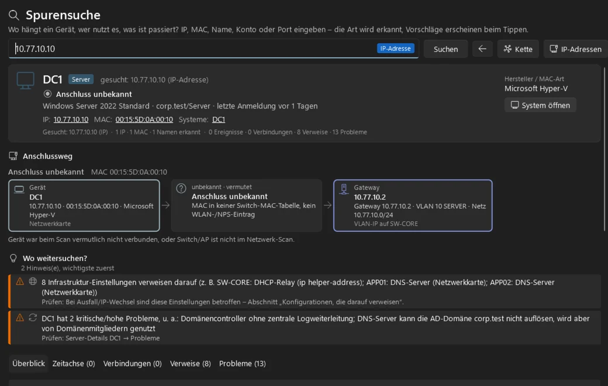The image size is (608, 386).
Task: Click the Spurensuche magnifier icon
Action: click(x=13, y=15)
